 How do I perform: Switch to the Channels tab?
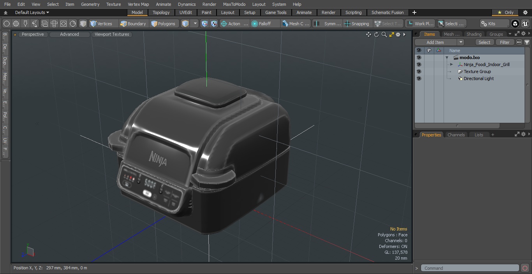pos(456,135)
